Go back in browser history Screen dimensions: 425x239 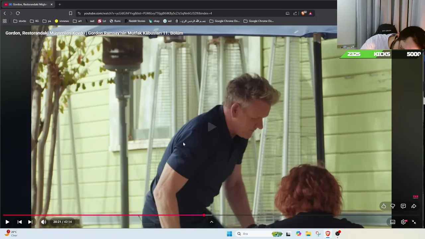tap(5, 13)
